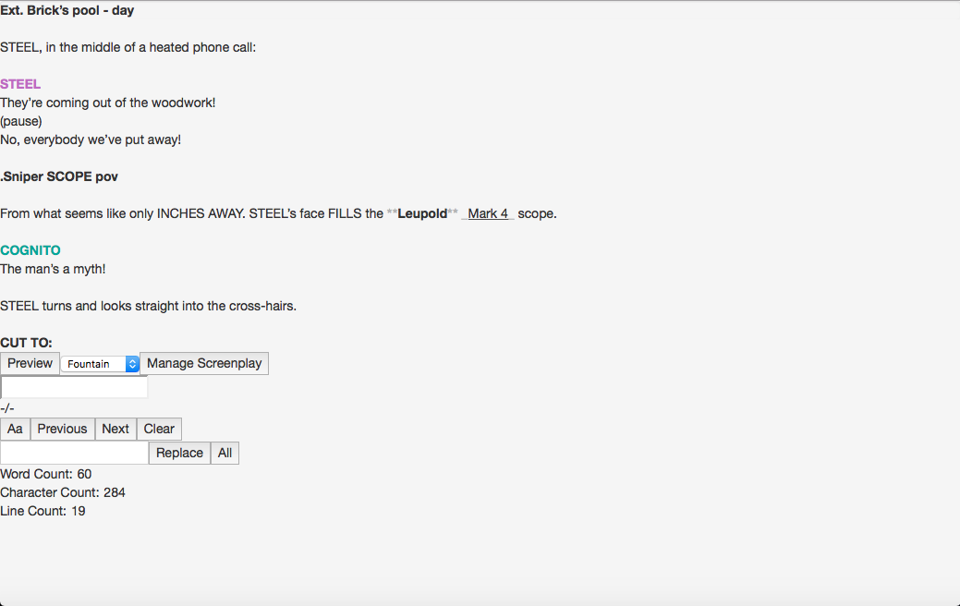Screen dimensions: 960x606
Task: Click the underlined Mark 4 text
Action: pyautogui.click(x=488, y=213)
